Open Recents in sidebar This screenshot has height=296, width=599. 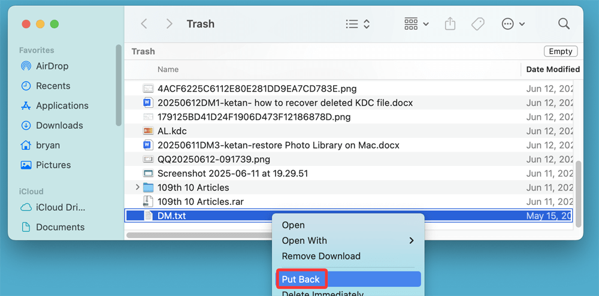[x=46, y=86]
